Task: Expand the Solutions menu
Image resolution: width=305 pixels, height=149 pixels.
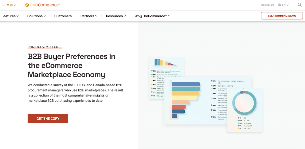Action: 37,16
